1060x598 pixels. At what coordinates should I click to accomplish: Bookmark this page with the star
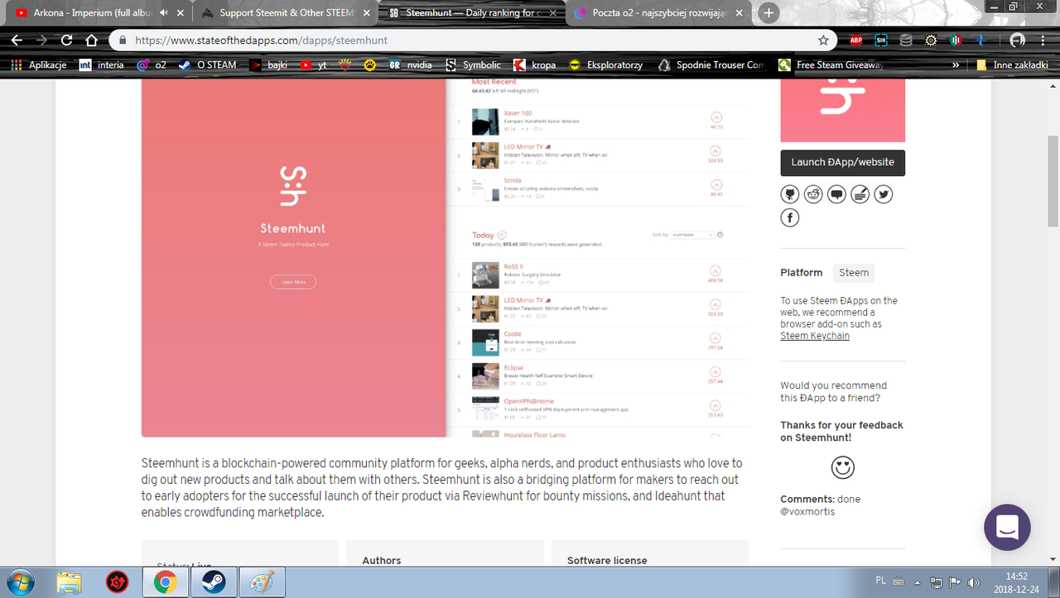(x=822, y=40)
